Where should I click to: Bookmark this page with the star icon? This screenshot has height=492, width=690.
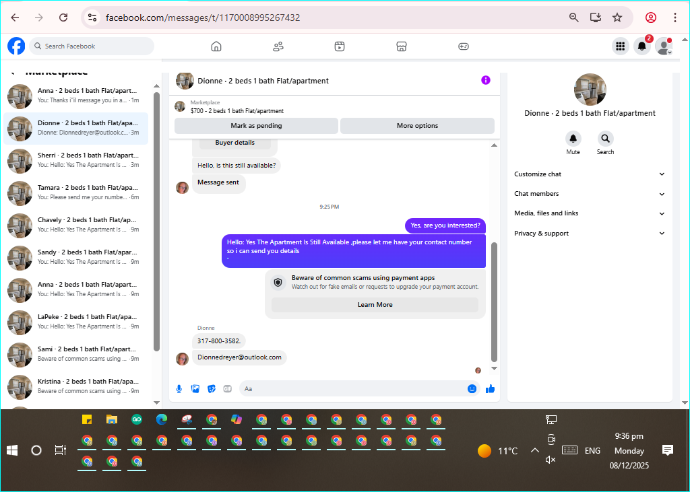(x=617, y=17)
